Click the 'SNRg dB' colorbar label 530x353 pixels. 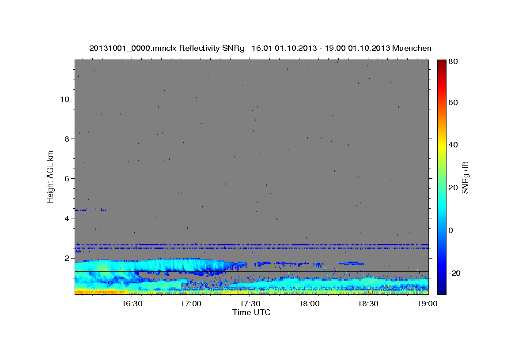(465, 177)
